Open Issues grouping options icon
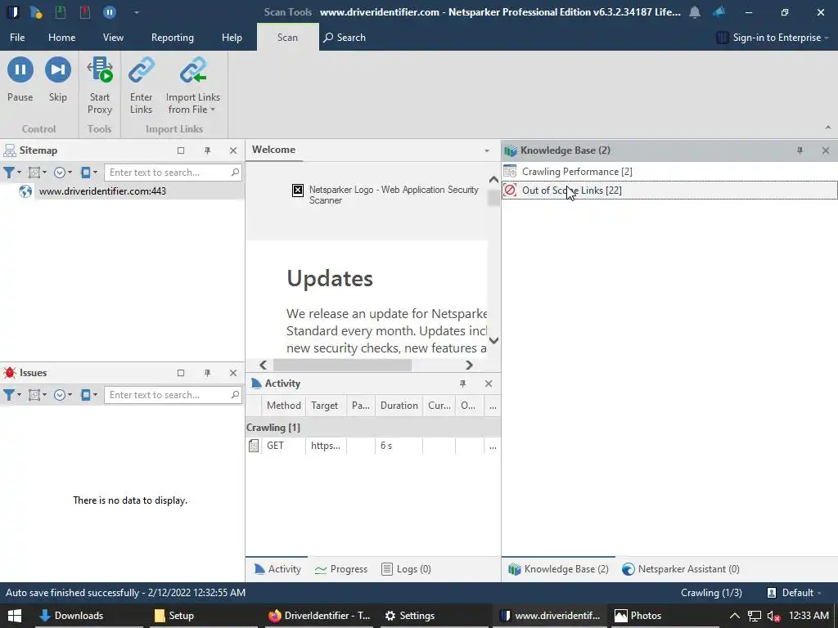838x628 pixels. pyautogui.click(x=34, y=395)
